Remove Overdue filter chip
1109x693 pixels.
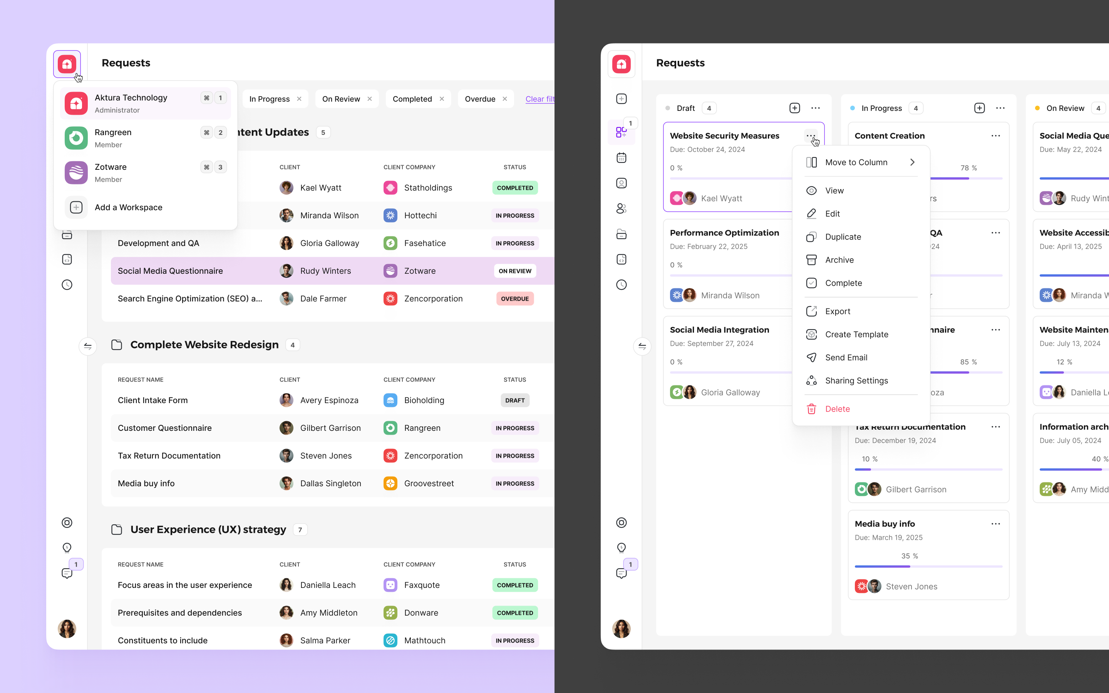(x=504, y=99)
